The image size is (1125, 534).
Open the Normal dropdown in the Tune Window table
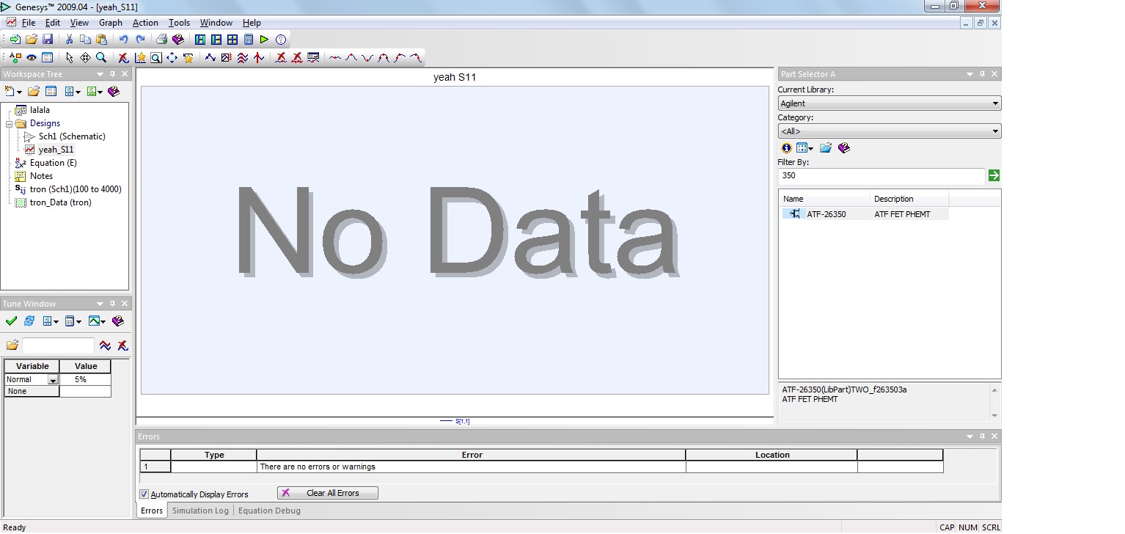click(x=53, y=380)
